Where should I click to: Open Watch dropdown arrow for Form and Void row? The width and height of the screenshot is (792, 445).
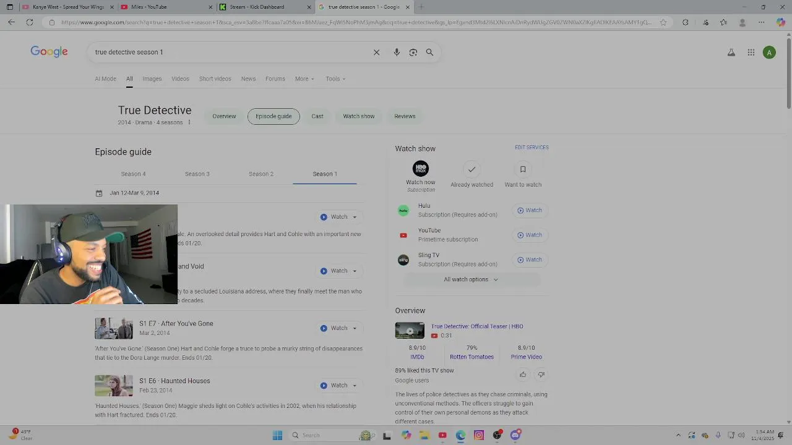355,271
